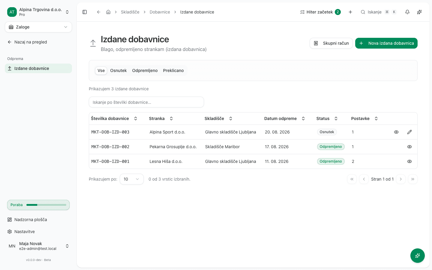
Task: Open the home breadcrumb icon
Action: [x=108, y=12]
